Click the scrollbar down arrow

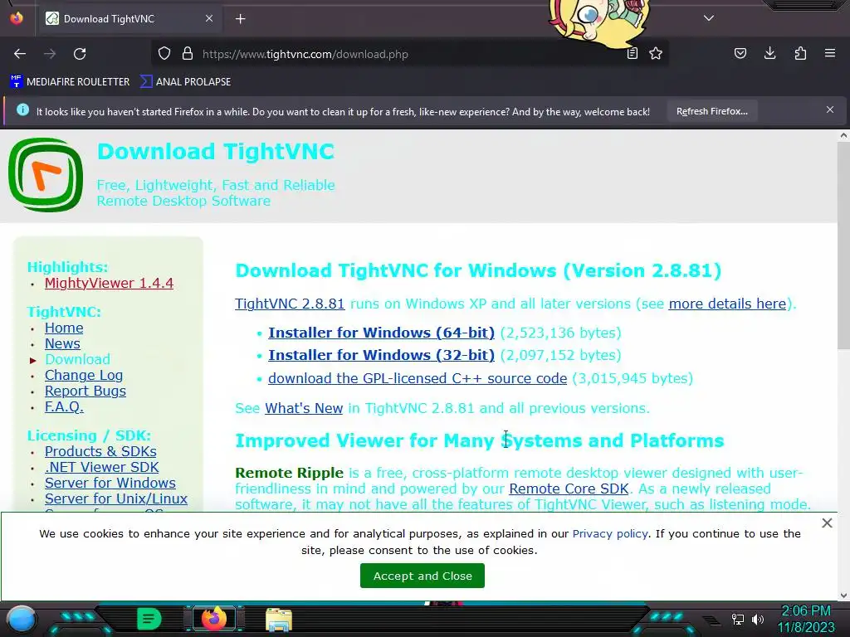843,596
